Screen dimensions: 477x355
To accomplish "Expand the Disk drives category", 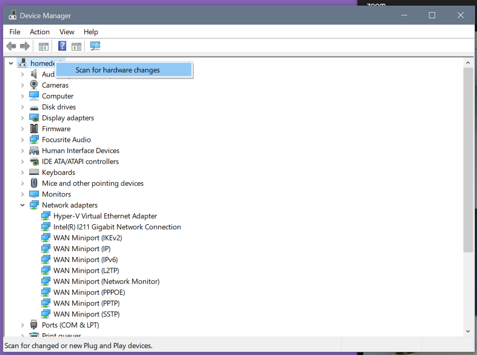I will 23,107.
